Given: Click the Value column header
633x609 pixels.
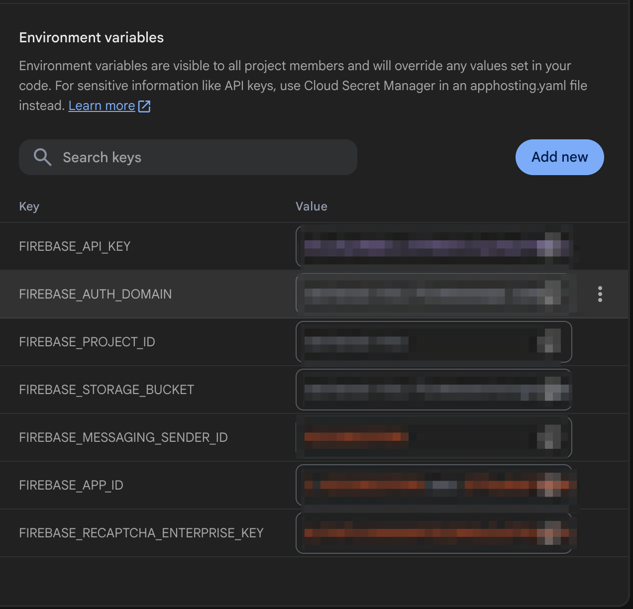Looking at the screenshot, I should (x=312, y=206).
